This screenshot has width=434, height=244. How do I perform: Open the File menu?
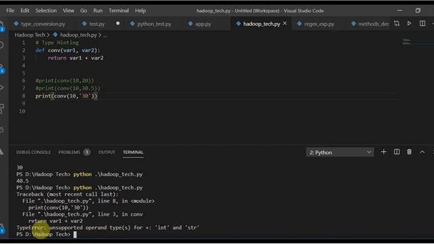[10, 11]
